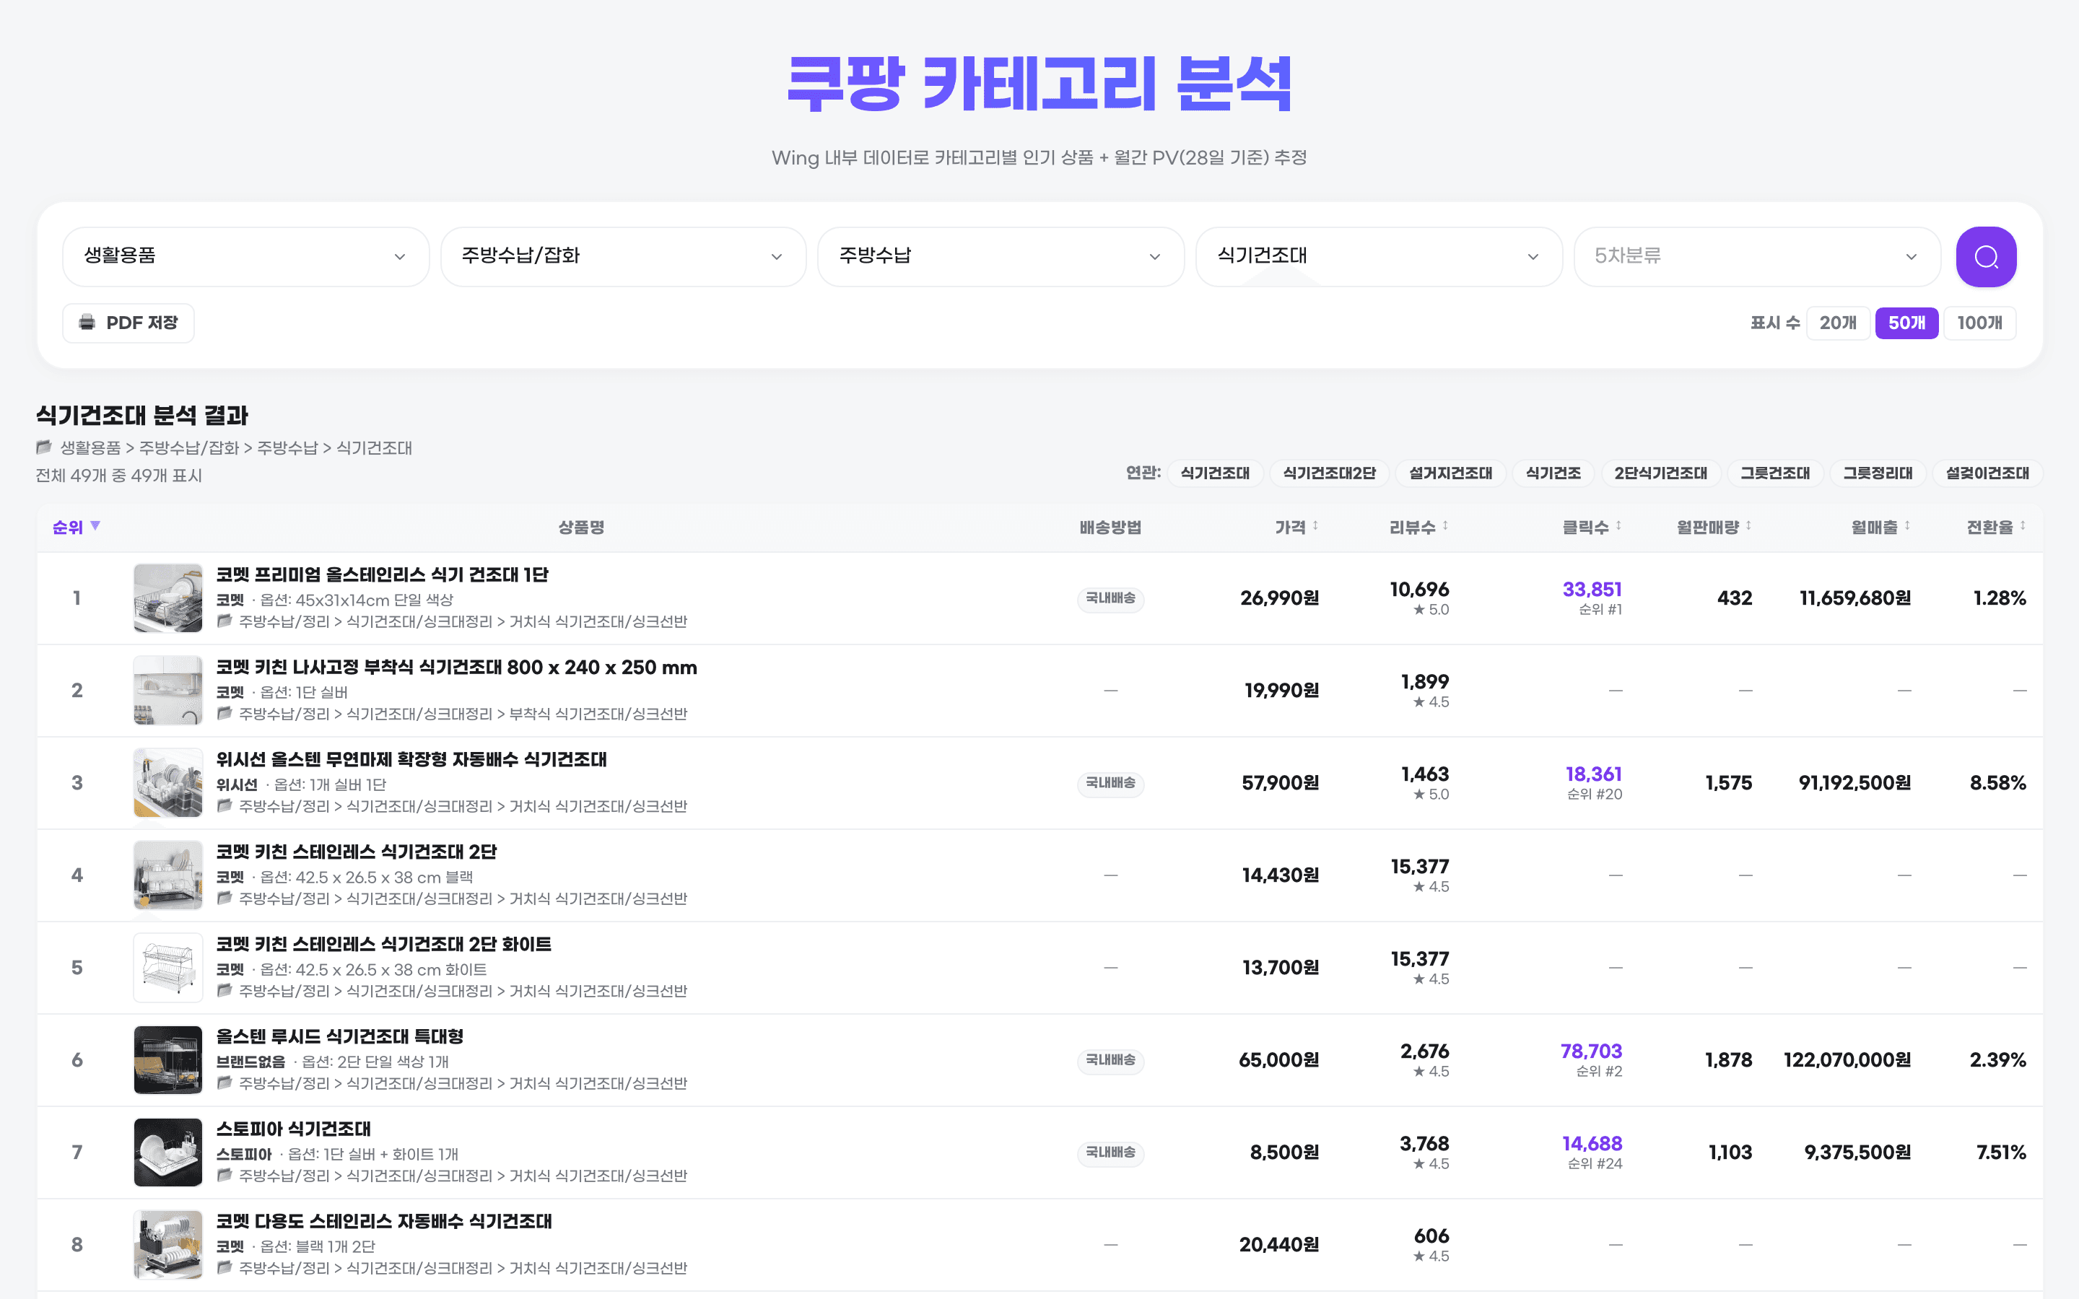Click the 주방수납/잡화 breadcrumb text
2079x1299 pixels.
pyautogui.click(x=189, y=447)
